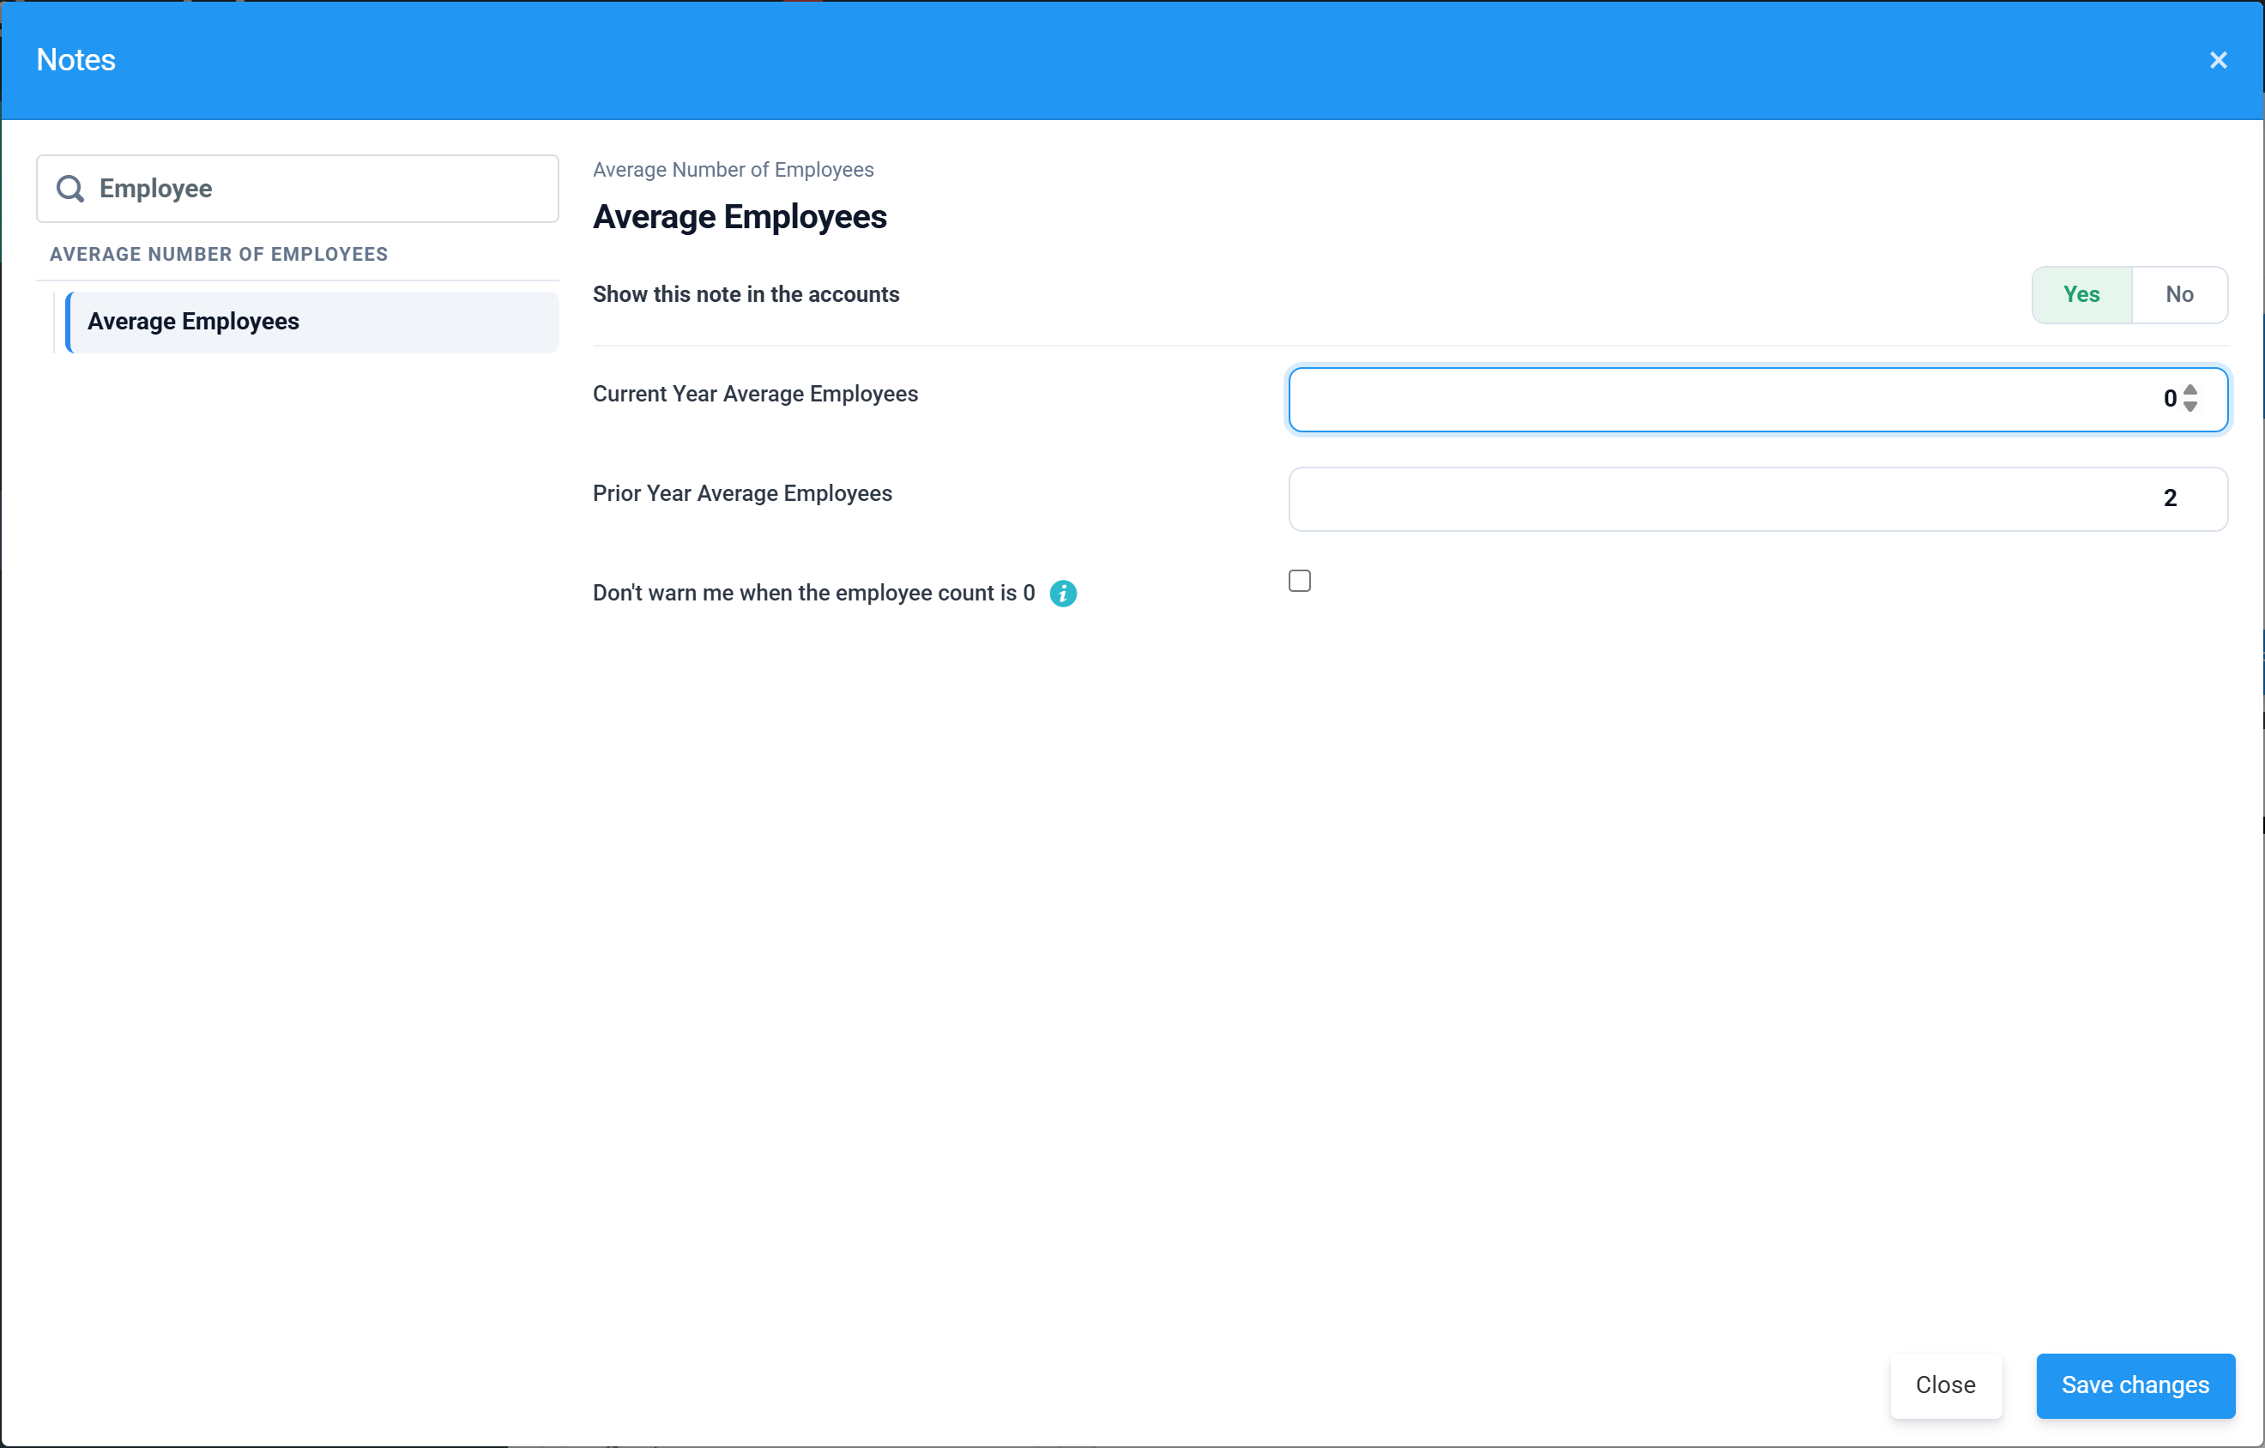Image resolution: width=2265 pixels, height=1448 pixels.
Task: Set Show this note in the accounts to No
Action: click(x=2179, y=294)
